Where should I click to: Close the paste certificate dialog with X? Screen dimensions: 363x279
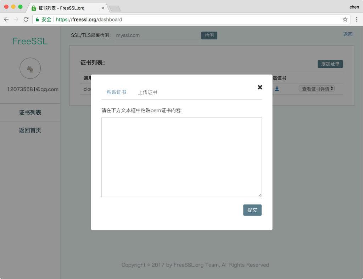[x=260, y=87]
